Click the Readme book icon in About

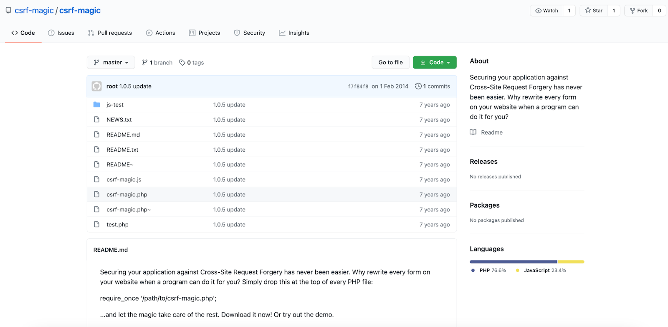(473, 132)
